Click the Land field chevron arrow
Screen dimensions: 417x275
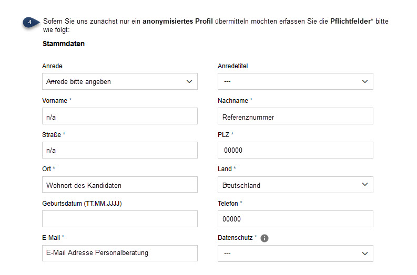click(x=365, y=185)
